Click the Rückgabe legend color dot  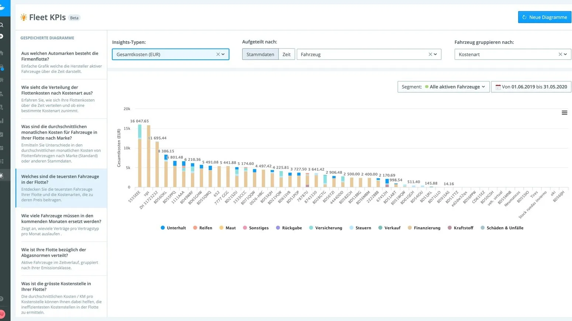[278, 228]
